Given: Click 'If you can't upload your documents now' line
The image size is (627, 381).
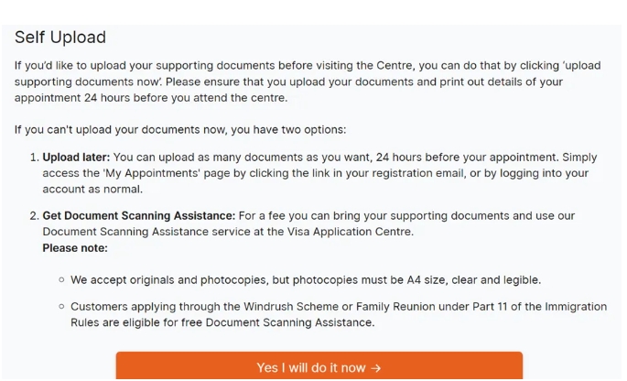Looking at the screenshot, I should point(180,129).
